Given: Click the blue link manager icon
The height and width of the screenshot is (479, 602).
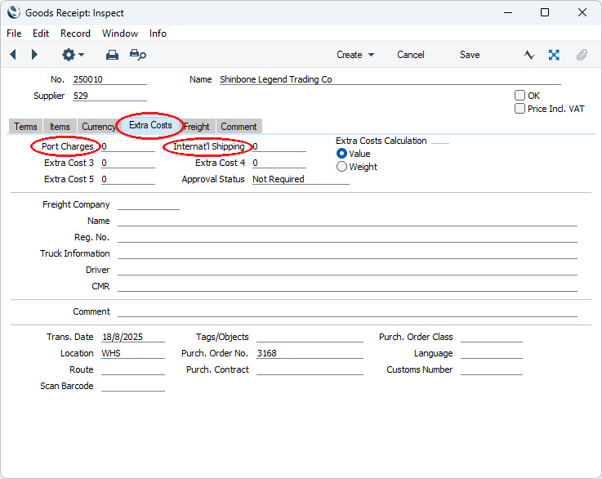Looking at the screenshot, I should pos(554,55).
